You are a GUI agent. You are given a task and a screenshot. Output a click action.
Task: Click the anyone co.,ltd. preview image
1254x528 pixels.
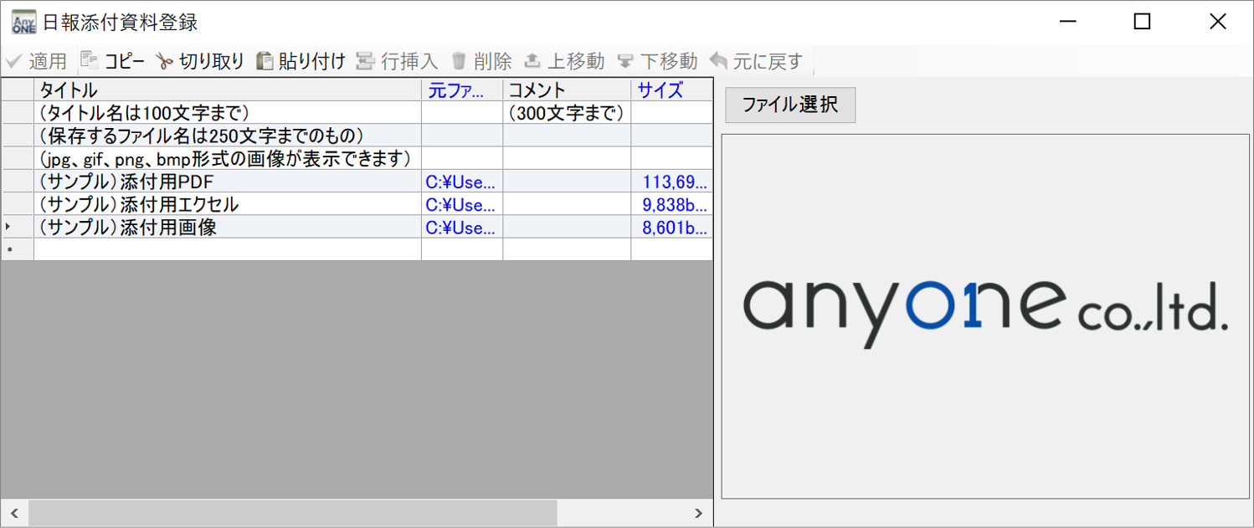pos(984,314)
